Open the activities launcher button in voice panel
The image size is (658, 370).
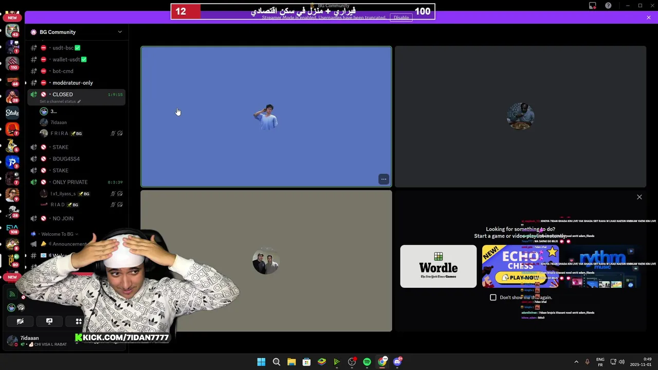pyautogui.click(x=79, y=321)
